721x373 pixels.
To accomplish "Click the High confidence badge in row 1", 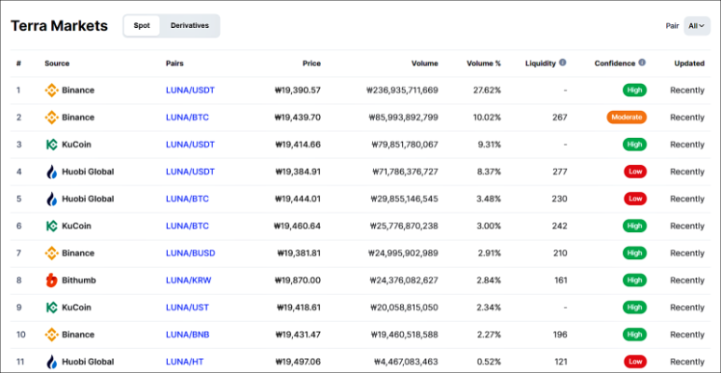I will [x=634, y=90].
